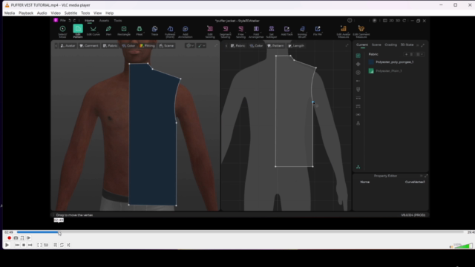Pick the Rectangle tool
The image size is (475, 267).
tap(124, 31)
